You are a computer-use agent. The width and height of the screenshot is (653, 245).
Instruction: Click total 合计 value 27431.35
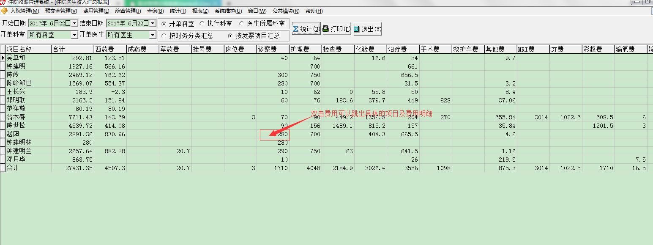pos(72,168)
